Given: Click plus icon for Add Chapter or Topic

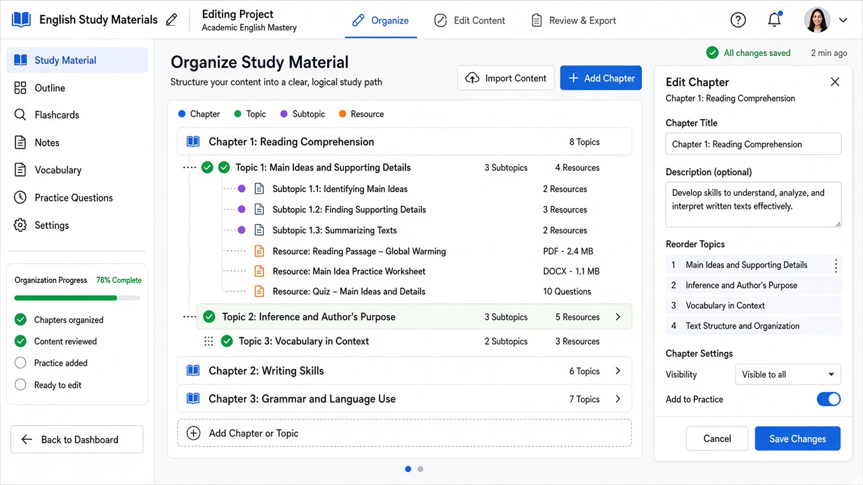Looking at the screenshot, I should coord(194,433).
